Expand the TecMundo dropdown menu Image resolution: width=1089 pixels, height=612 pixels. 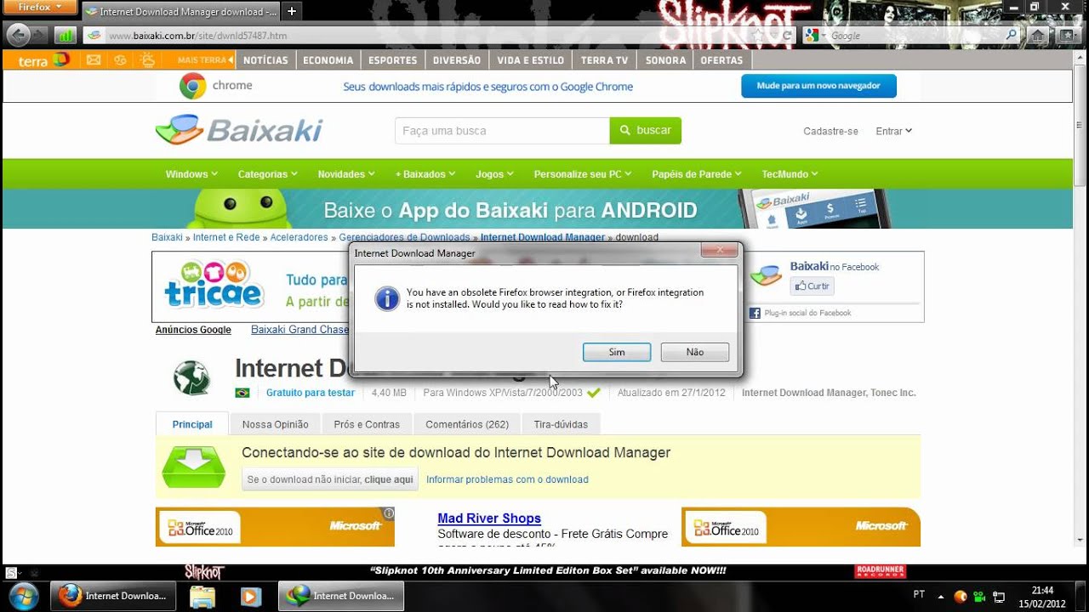[x=790, y=174]
